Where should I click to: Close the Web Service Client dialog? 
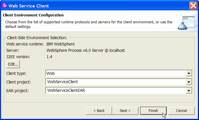tap(193, 5)
